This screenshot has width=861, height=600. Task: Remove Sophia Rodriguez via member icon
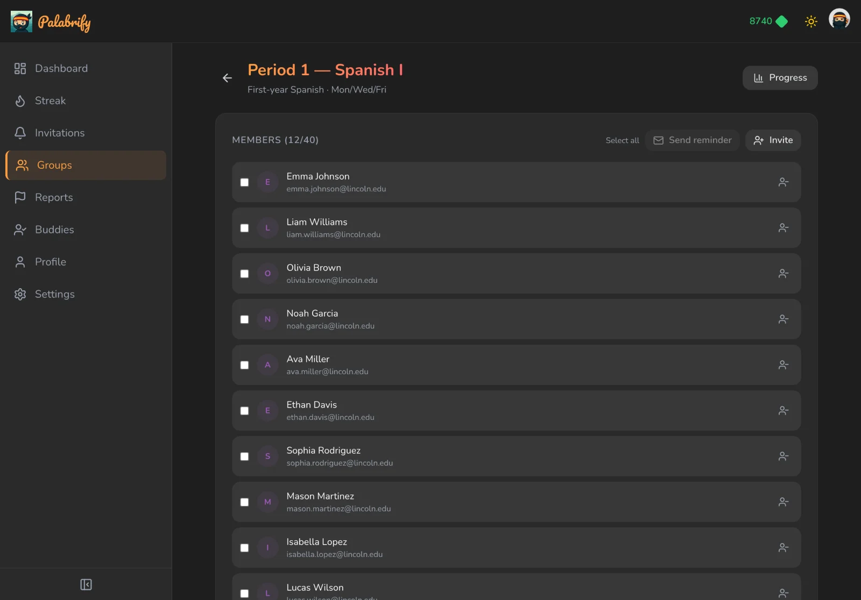[784, 456]
